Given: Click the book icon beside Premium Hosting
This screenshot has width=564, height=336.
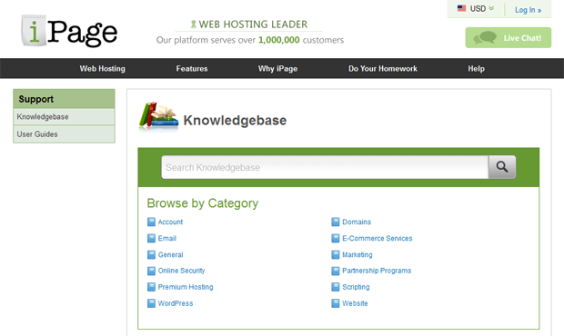Looking at the screenshot, I should [x=151, y=287].
